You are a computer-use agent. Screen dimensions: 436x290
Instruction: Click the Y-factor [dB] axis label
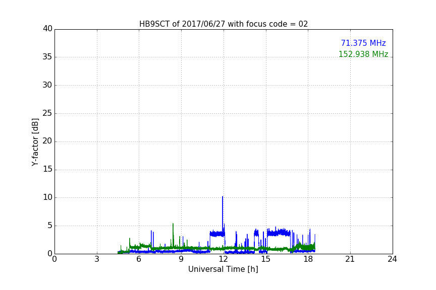35,142
